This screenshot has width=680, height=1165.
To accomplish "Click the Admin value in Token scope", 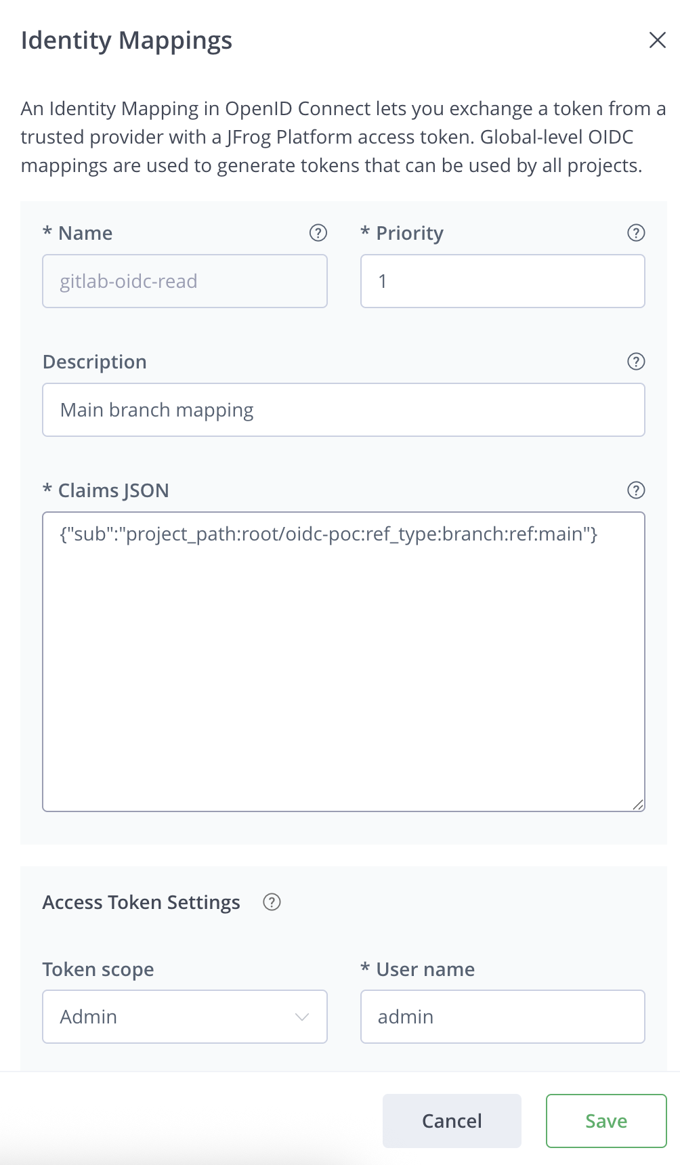I will tap(88, 1017).
